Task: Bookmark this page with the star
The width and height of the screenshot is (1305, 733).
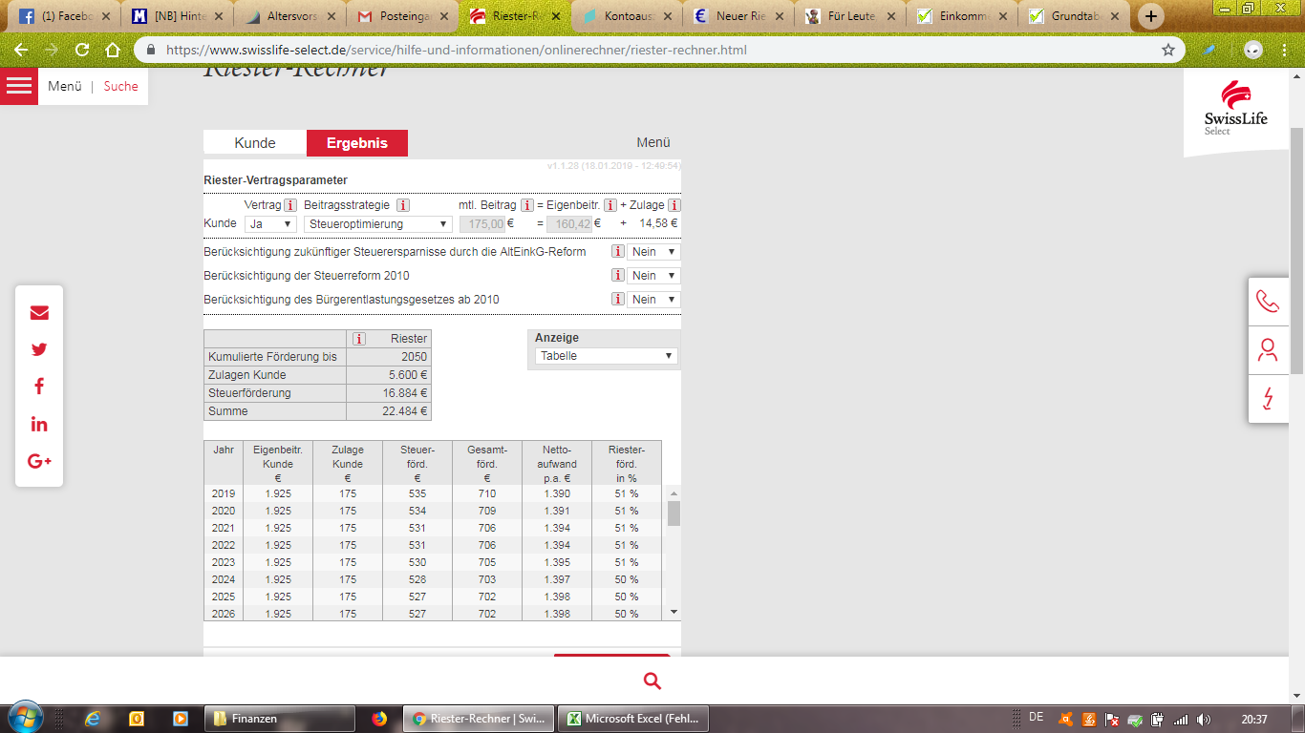Action: [1167, 50]
